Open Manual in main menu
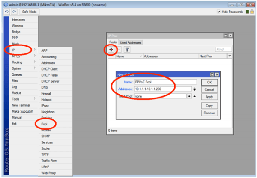 pyautogui.click(x=24, y=117)
